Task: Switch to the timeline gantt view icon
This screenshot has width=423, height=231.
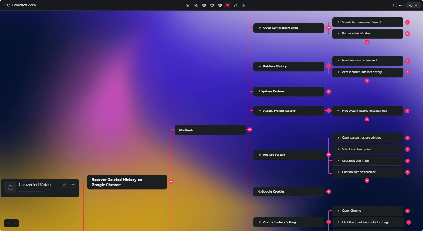Action: (243, 5)
